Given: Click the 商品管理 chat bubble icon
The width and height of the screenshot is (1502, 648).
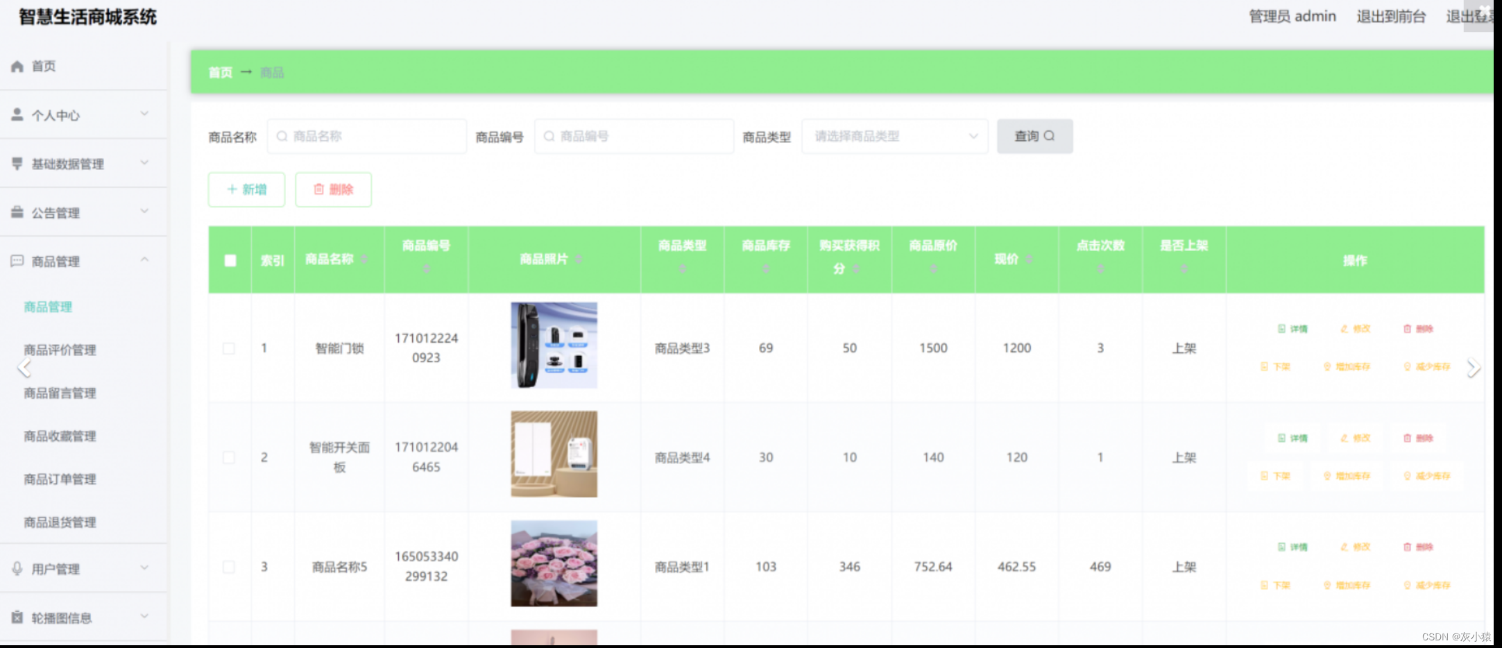Looking at the screenshot, I should [x=16, y=261].
